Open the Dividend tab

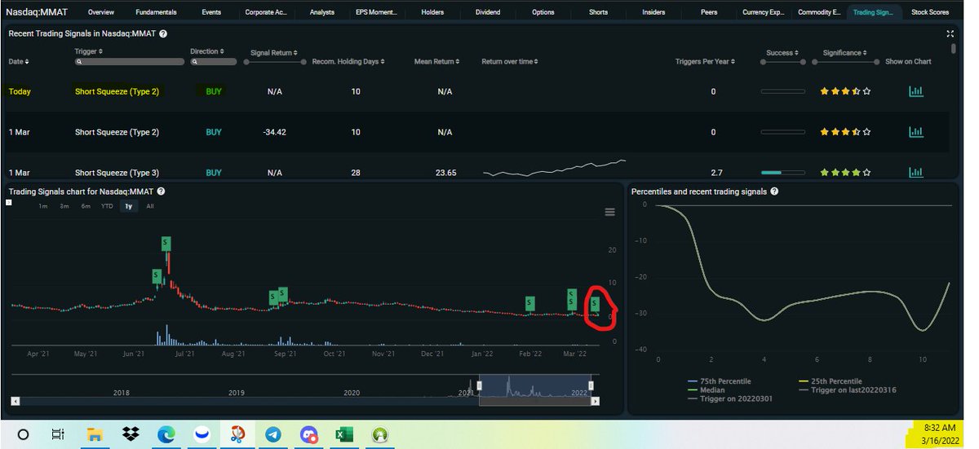(488, 12)
